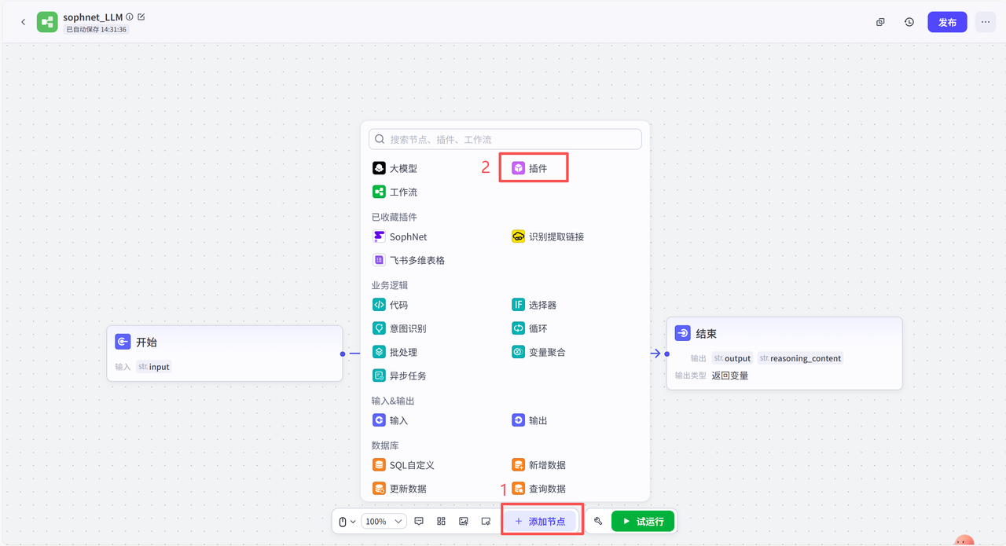Open the comment icon in bottom toolbar
The height and width of the screenshot is (546, 1006).
[419, 521]
